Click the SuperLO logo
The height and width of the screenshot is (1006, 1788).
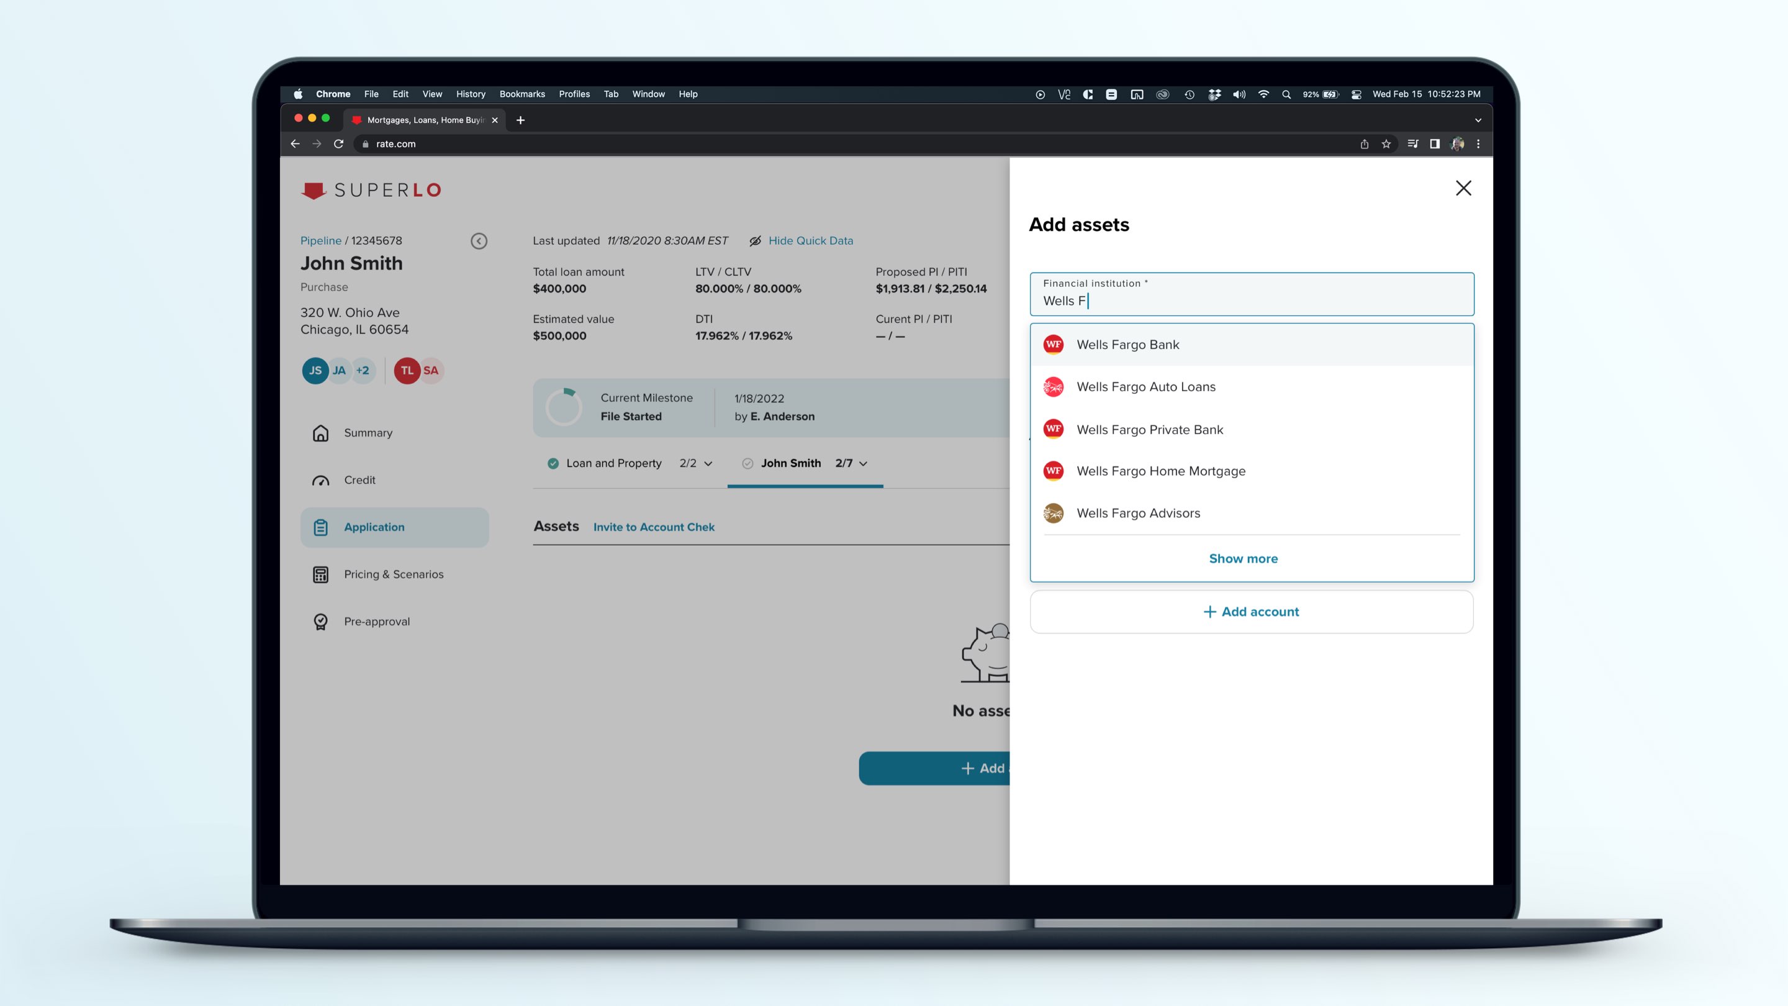pos(371,190)
